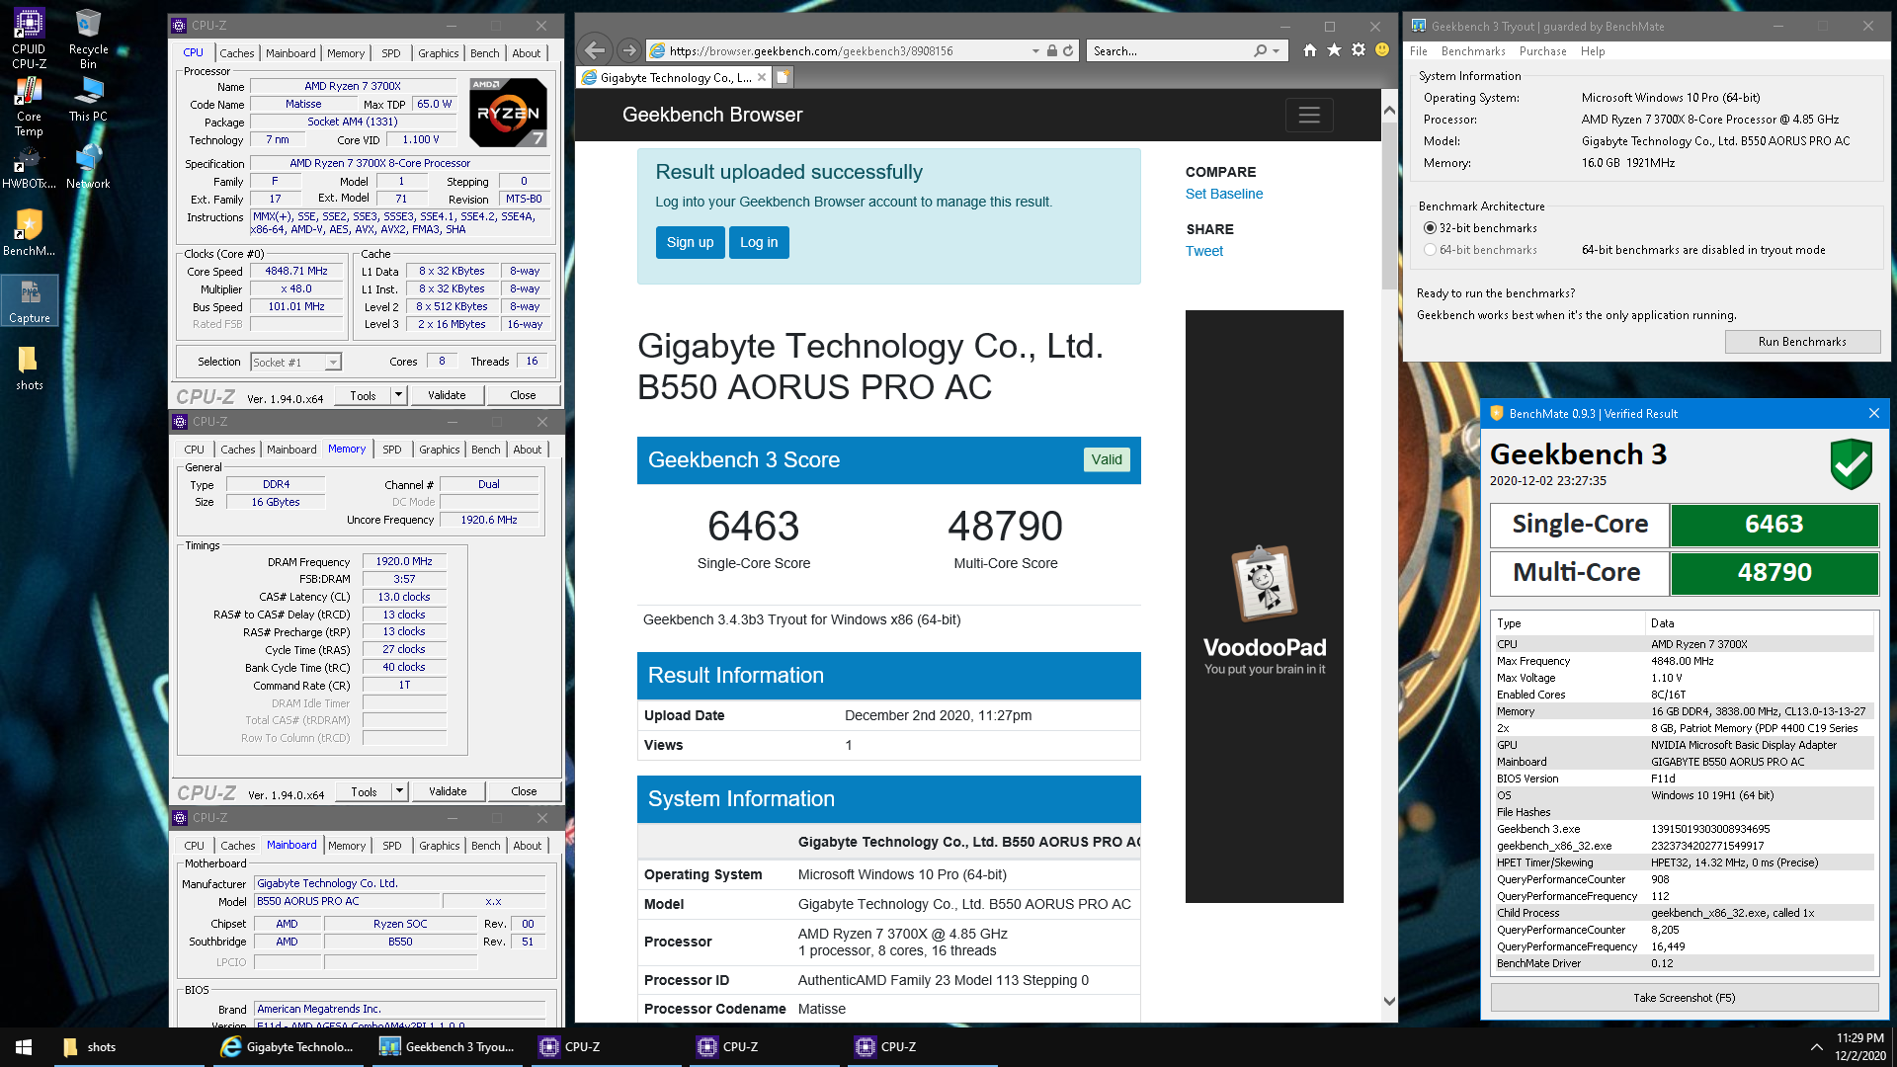Viewport: 1897px width, 1067px height.
Task: Open the BenchMate desktop shortcut
Action: 29,233
